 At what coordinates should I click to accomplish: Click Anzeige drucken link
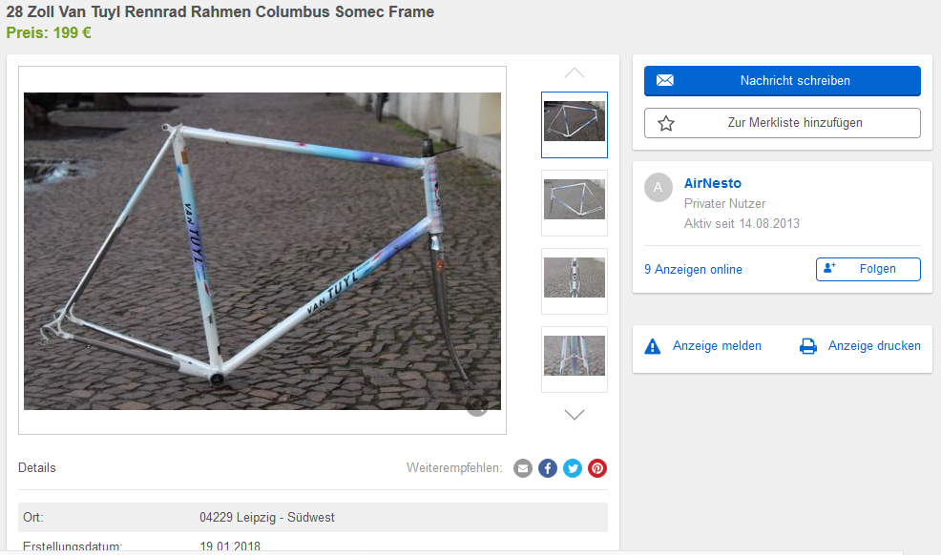tap(874, 346)
